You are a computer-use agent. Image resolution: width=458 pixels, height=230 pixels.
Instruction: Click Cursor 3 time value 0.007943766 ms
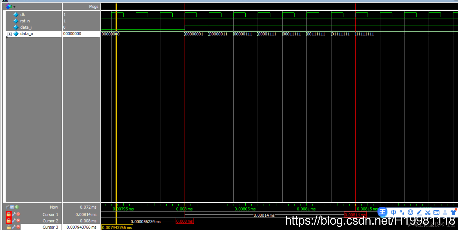tap(81, 227)
